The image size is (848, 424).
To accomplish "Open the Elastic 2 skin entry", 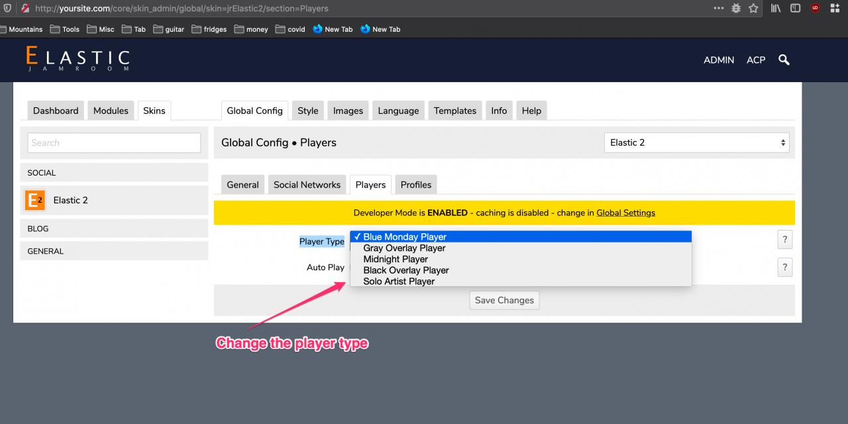I will 114,200.
